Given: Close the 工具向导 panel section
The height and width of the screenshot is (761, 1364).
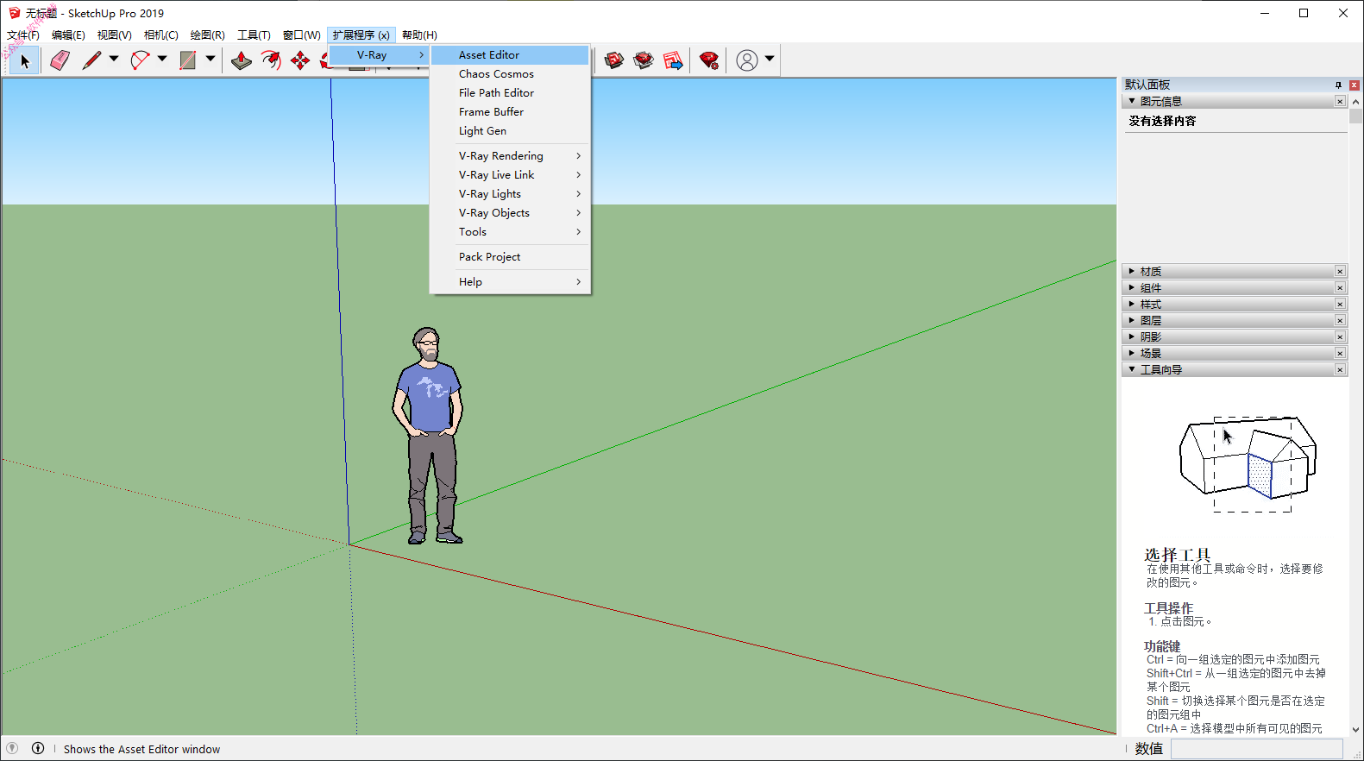Looking at the screenshot, I should [x=1340, y=370].
